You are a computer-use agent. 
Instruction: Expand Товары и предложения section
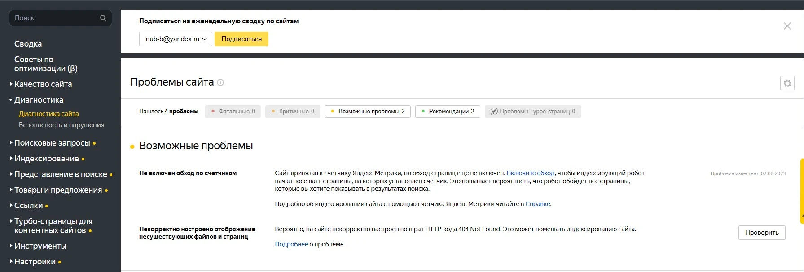(x=58, y=190)
